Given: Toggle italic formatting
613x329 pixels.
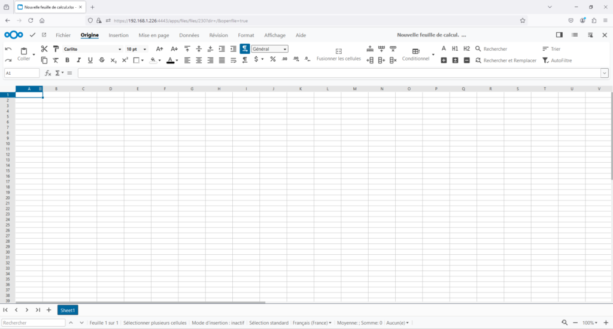Looking at the screenshot, I should click(x=78, y=60).
